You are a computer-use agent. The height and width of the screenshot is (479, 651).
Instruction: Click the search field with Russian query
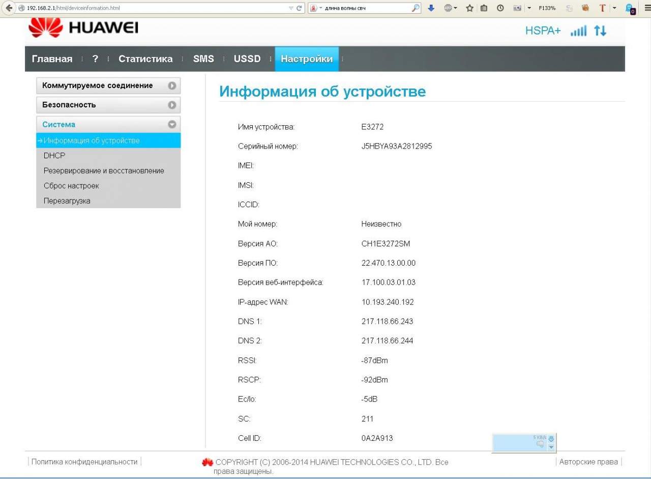(365, 8)
